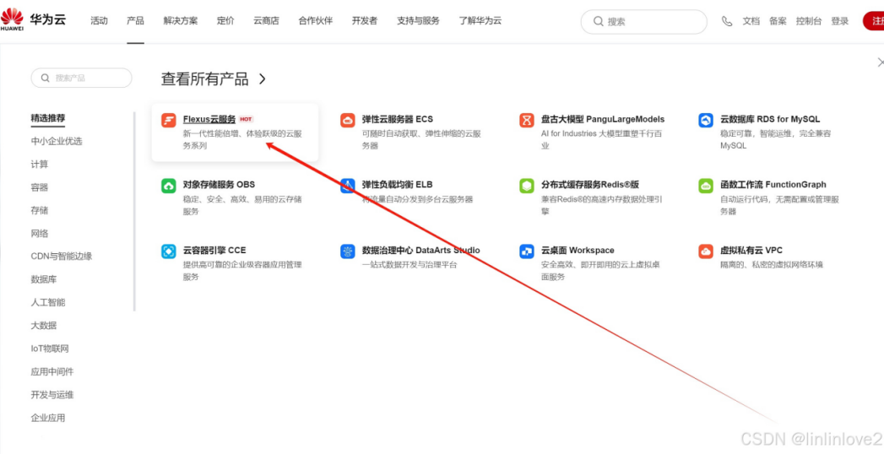The image size is (884, 454).
Task: Select the 网络 category
Action: pyautogui.click(x=40, y=234)
